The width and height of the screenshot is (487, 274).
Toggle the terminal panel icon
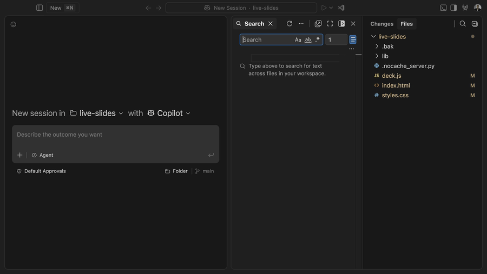pyautogui.click(x=443, y=8)
